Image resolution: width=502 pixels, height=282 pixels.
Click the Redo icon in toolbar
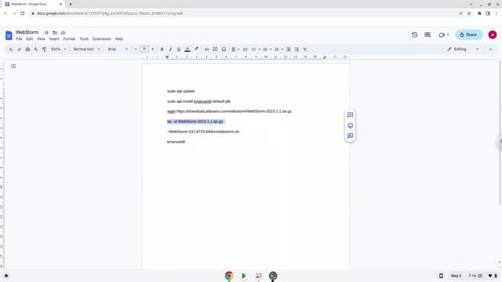19,49
